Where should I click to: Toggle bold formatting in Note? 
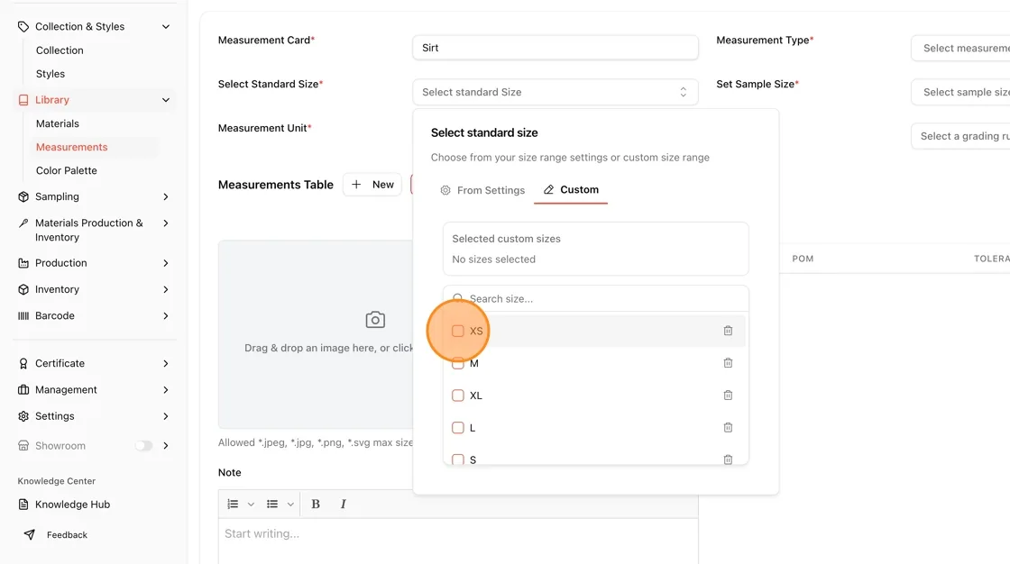pos(316,505)
